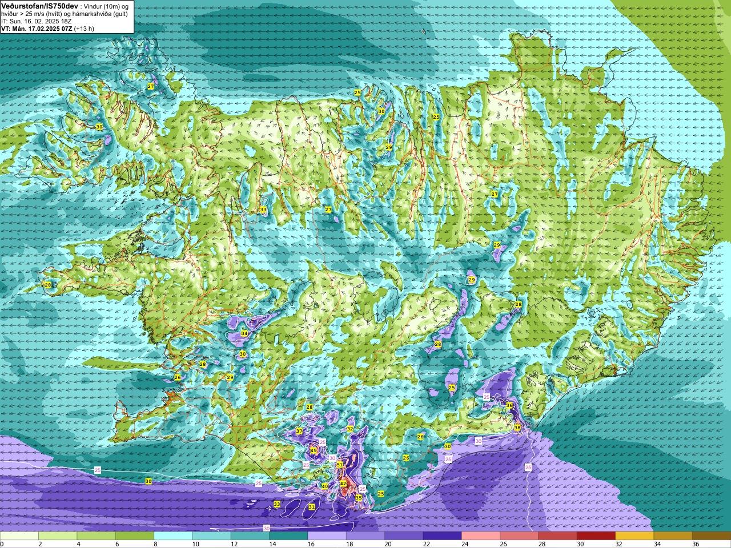Select the legend scale number 14
Screen dimensions: 731x548
click(x=272, y=544)
